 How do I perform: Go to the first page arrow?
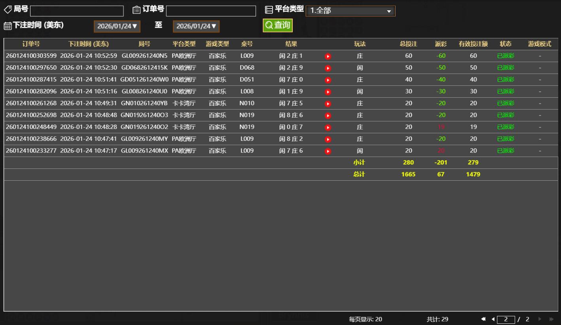coord(483,319)
